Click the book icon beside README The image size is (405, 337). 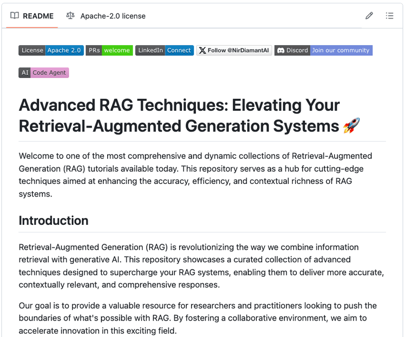tap(15, 16)
